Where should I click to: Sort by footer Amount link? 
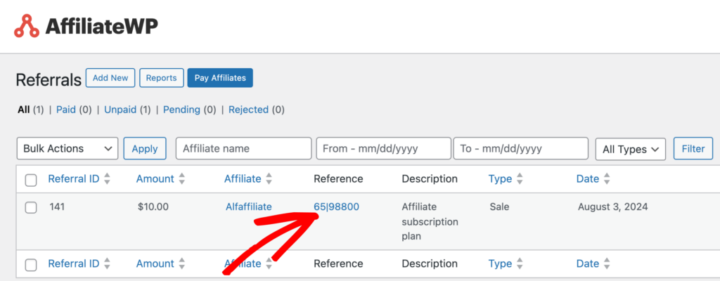(x=155, y=264)
